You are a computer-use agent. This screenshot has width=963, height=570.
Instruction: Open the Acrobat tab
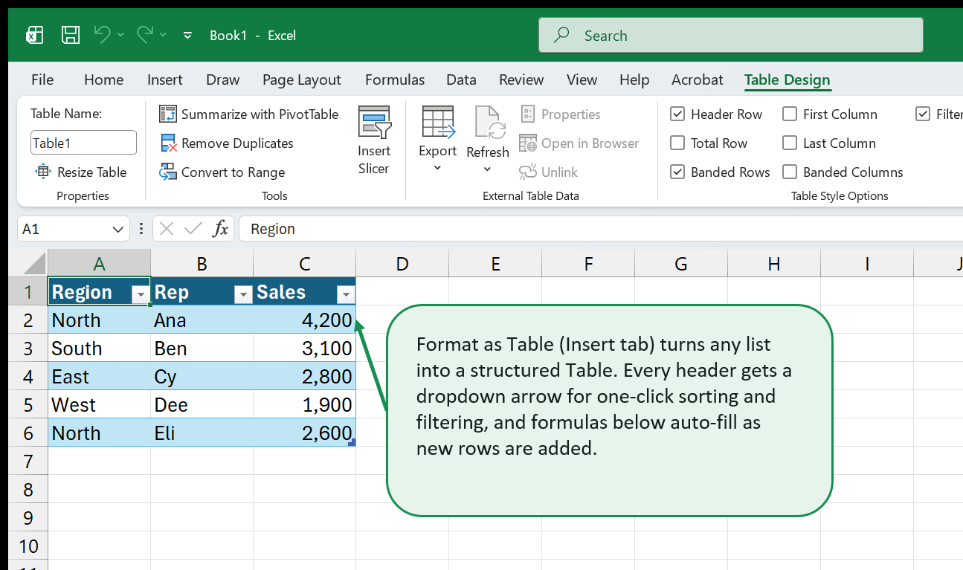(x=698, y=80)
